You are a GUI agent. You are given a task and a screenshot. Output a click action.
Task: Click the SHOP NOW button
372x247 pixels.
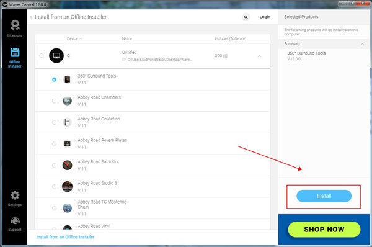pyautogui.click(x=324, y=230)
